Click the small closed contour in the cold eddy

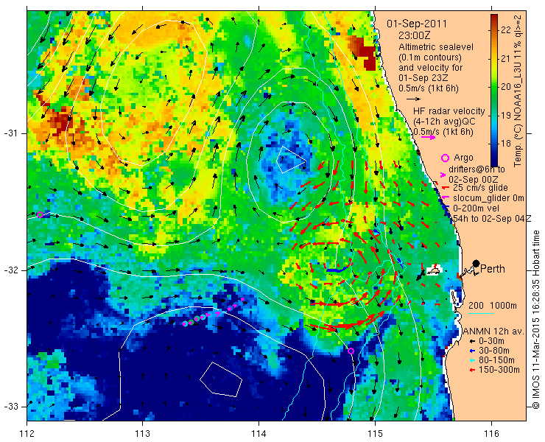pyautogui.click(x=291, y=160)
